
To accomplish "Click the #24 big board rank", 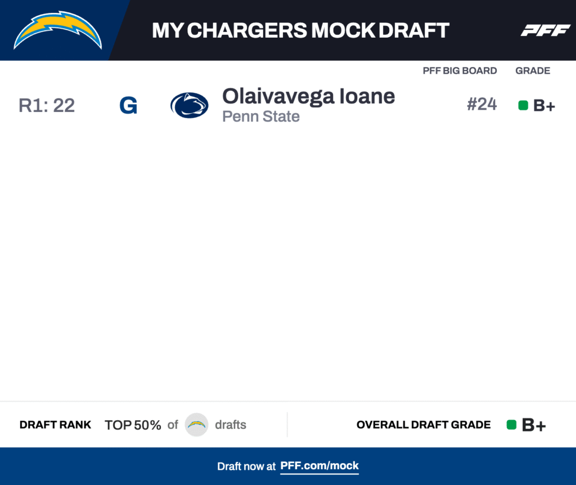I will pyautogui.click(x=481, y=105).
